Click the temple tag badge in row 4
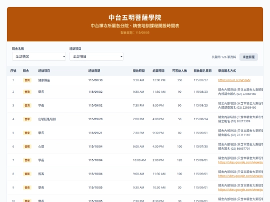 coord(27,119)
